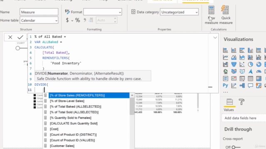This screenshot has height=149, width=266.
Task: Select Line and clustered column chart visual
Action: 259,57
